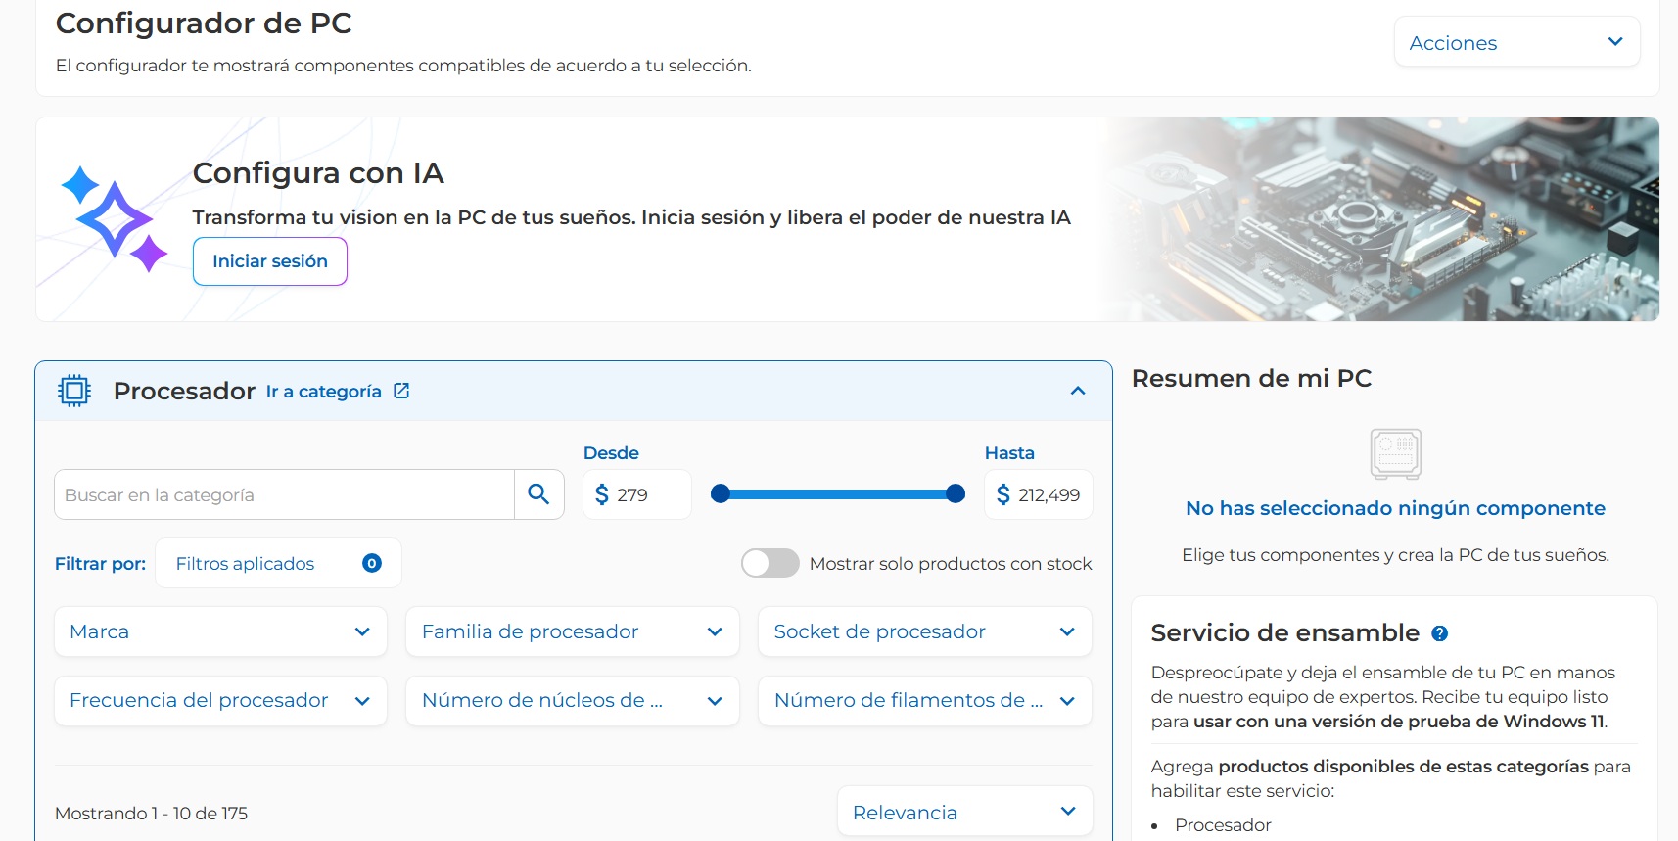Click the empty PC case icon
The image size is (1678, 841).
pyautogui.click(x=1395, y=454)
